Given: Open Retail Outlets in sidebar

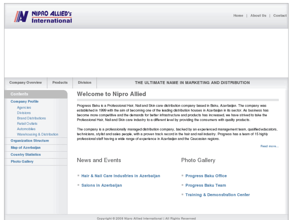Looking at the screenshot, I should click(27, 124).
